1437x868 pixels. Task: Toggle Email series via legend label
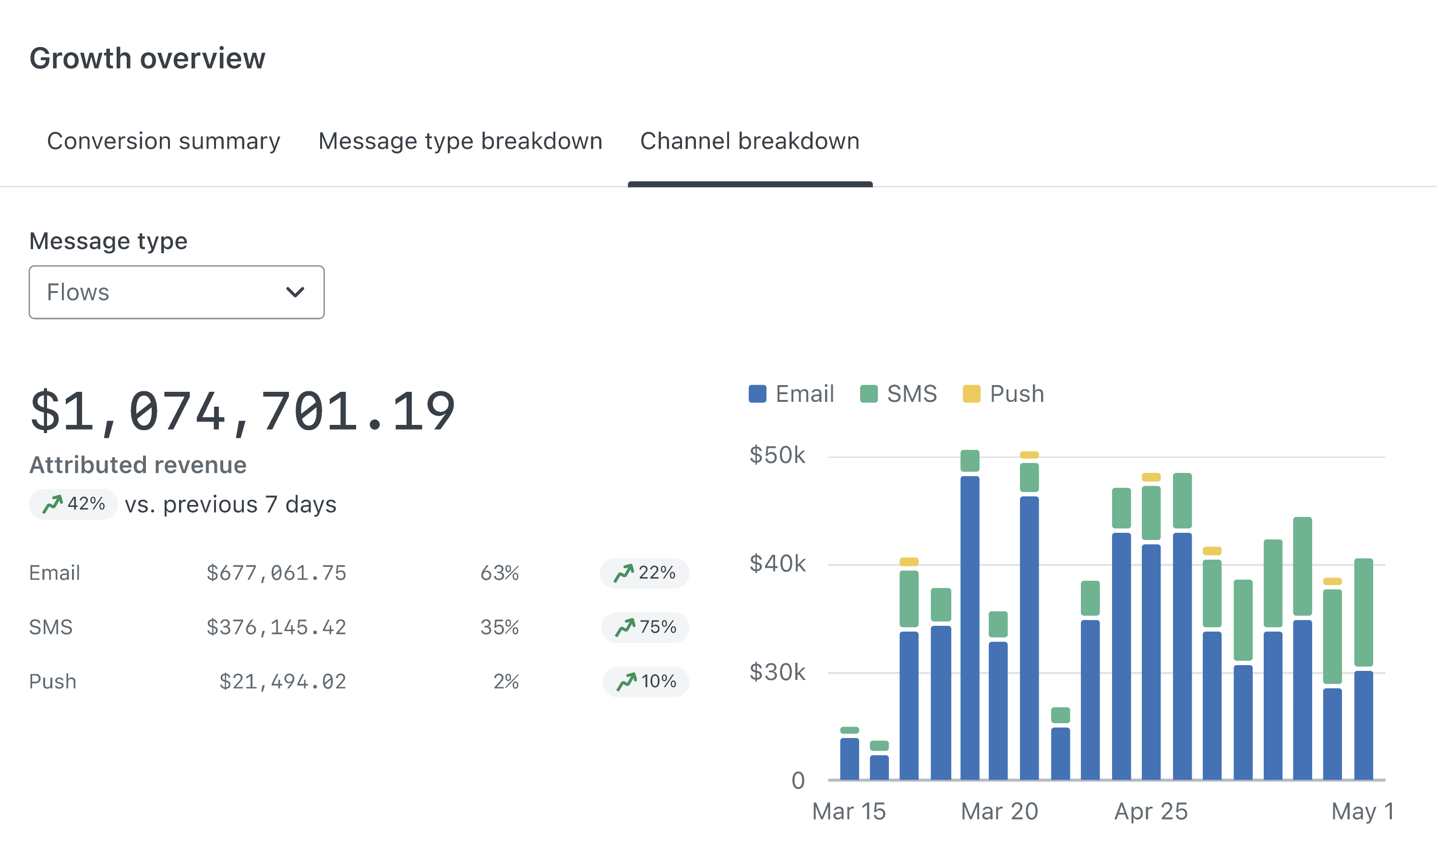tap(804, 394)
